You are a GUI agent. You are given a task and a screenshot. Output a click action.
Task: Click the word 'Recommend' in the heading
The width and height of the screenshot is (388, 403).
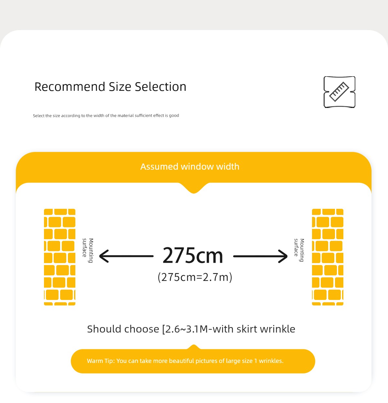(x=70, y=87)
